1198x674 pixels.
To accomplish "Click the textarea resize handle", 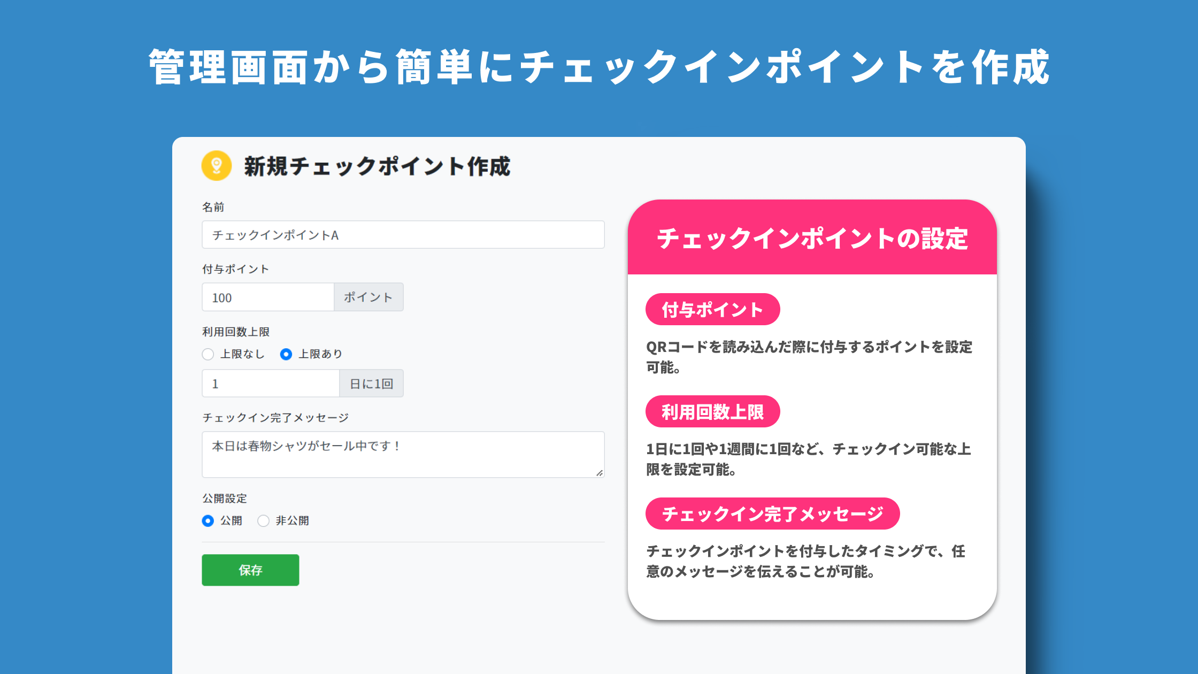I will 600,473.
